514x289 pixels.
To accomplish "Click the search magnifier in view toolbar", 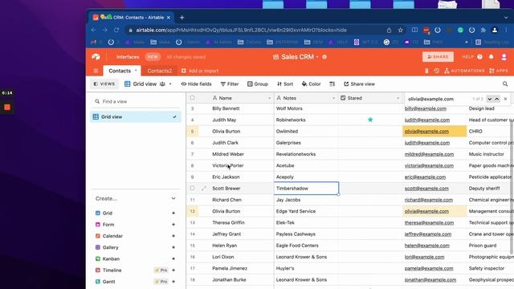I will (505, 84).
